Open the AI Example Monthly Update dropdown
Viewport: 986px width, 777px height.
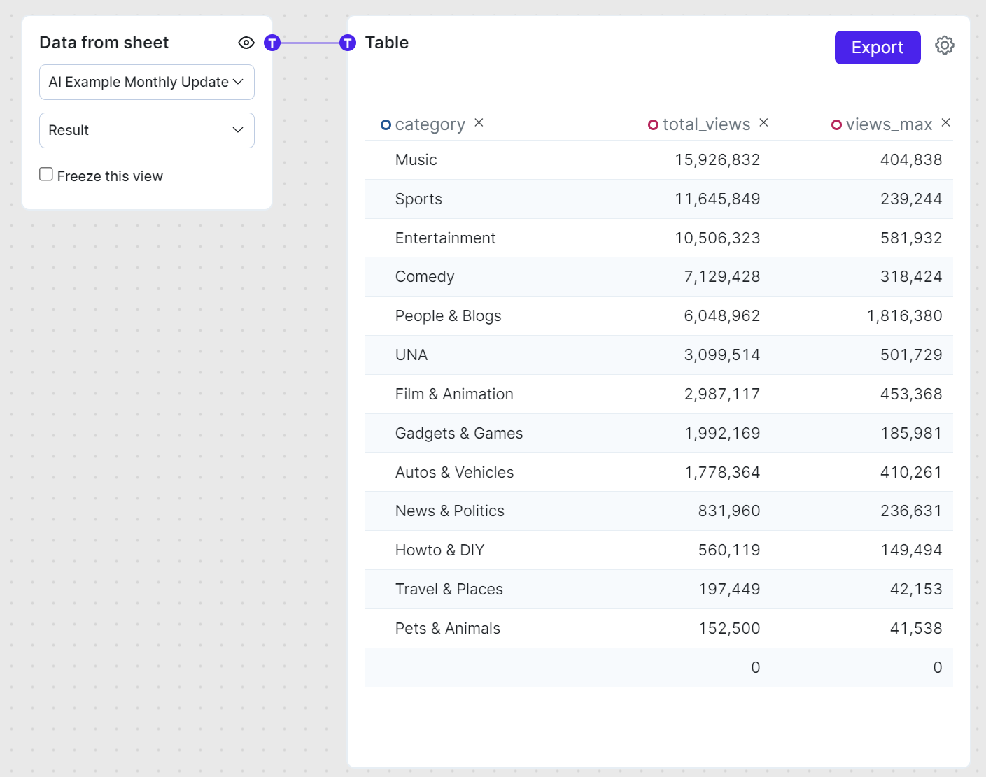click(x=146, y=83)
